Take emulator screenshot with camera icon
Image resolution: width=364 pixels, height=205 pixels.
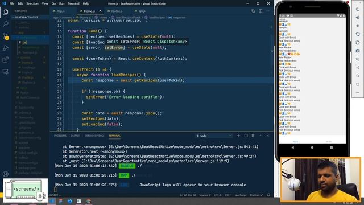358,51
